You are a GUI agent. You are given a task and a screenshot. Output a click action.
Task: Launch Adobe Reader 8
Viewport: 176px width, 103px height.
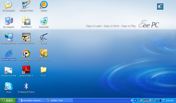[26, 71]
